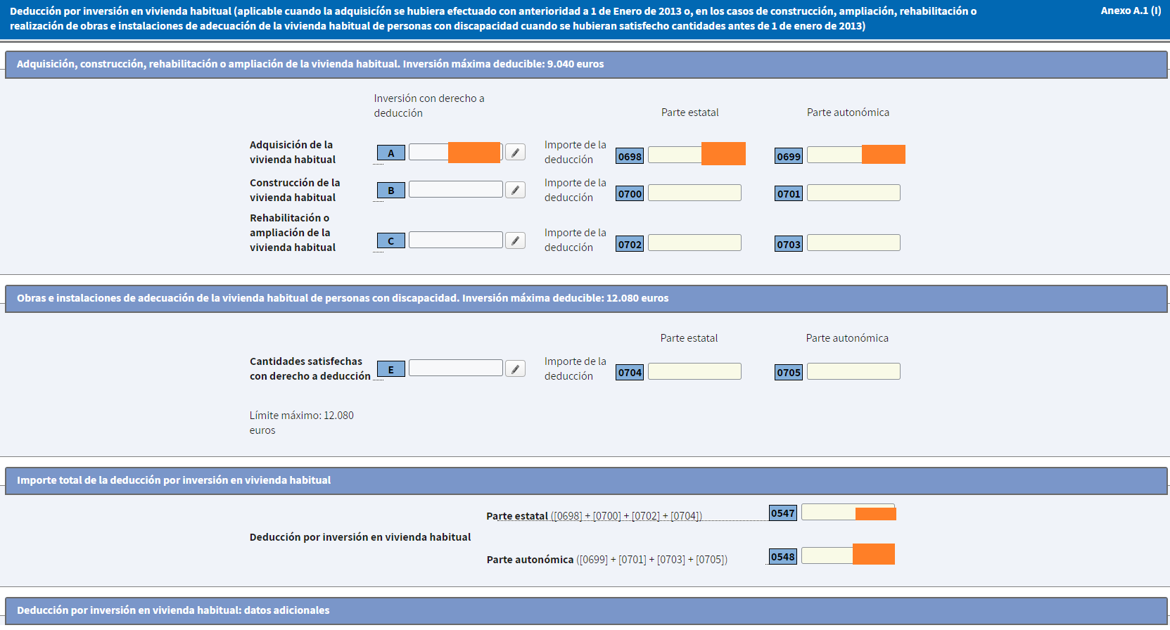Open the edit pencil for Construcción row B
This screenshot has height=630, width=1170.
point(515,190)
